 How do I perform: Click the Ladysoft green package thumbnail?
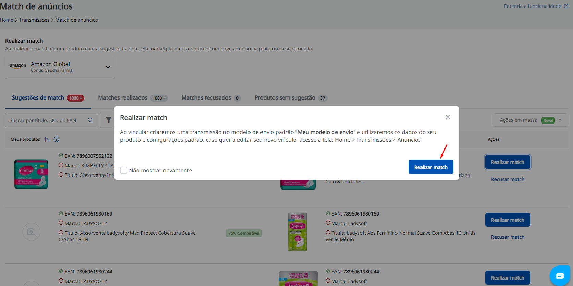297,232
